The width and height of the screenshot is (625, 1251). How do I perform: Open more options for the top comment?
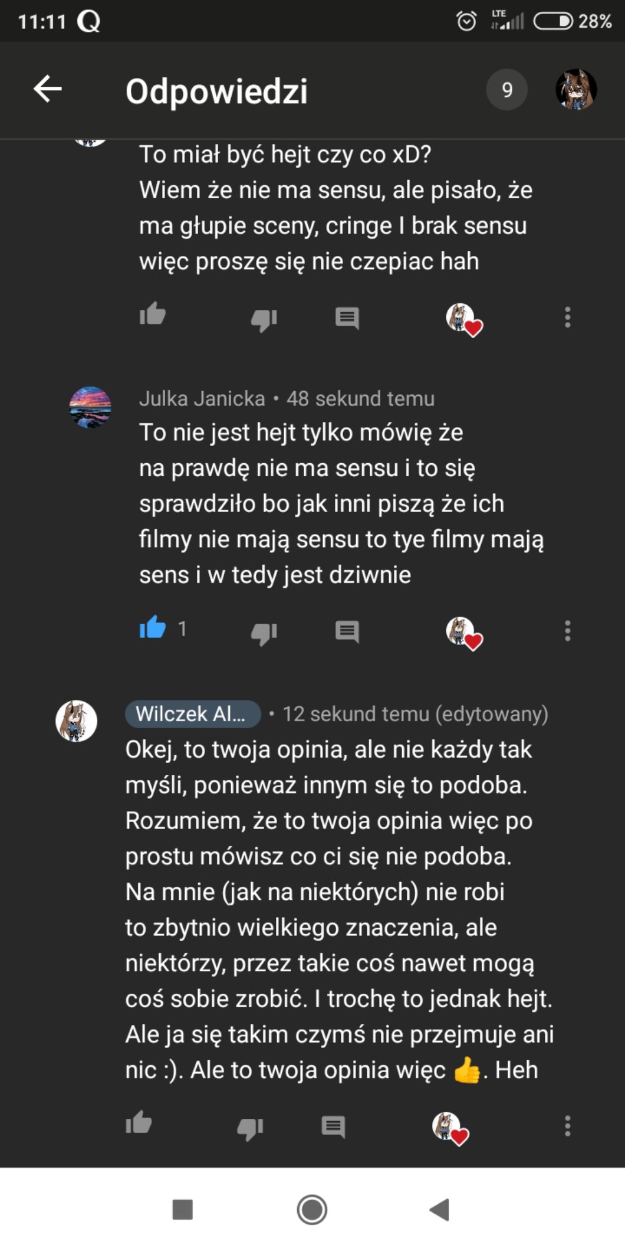tap(567, 317)
